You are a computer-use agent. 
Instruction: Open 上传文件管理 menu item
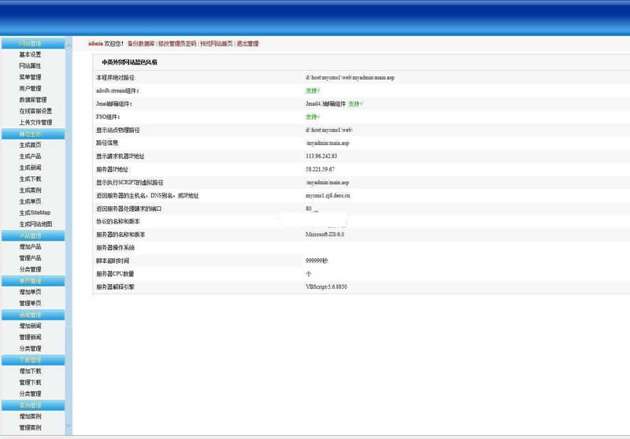(35, 123)
